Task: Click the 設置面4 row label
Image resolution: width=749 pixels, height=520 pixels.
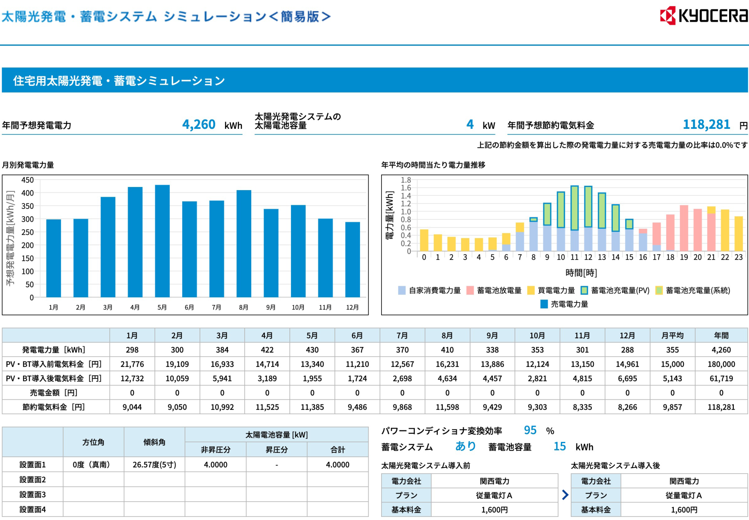Action: pos(33,509)
